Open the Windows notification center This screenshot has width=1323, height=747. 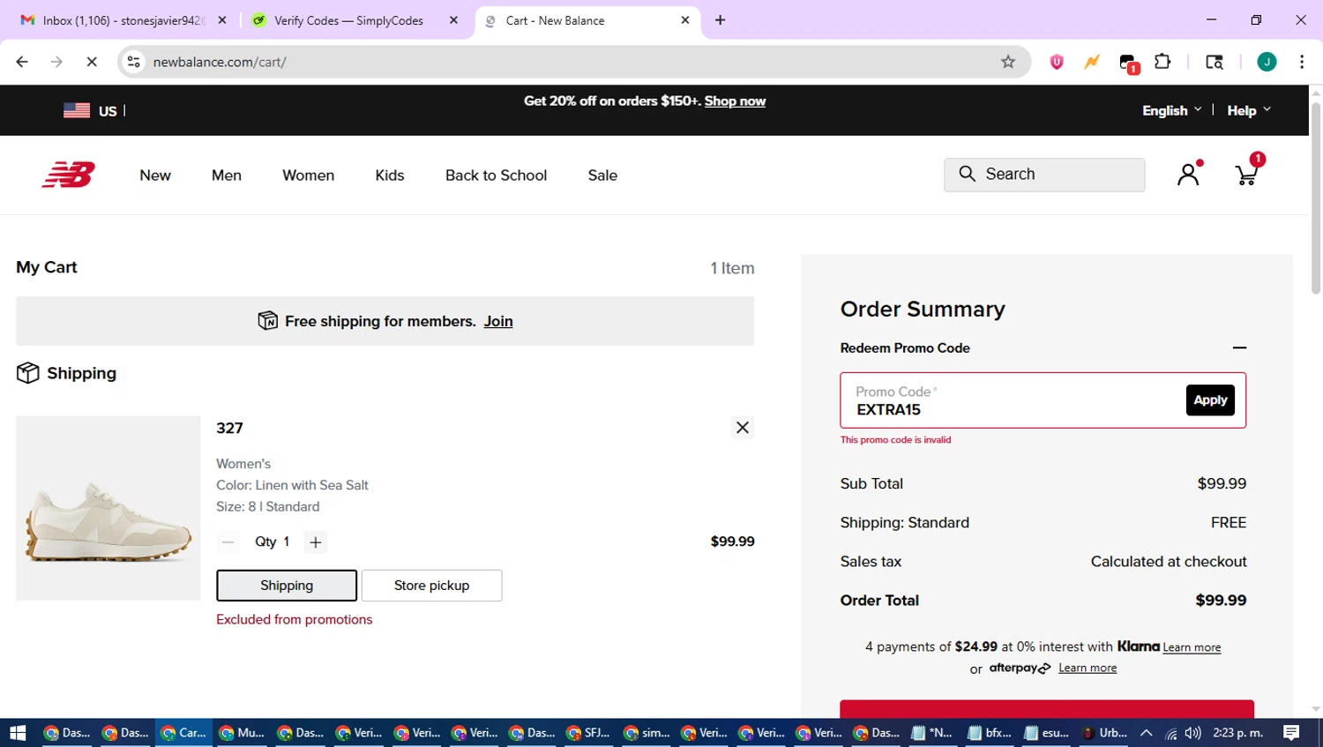(1292, 733)
